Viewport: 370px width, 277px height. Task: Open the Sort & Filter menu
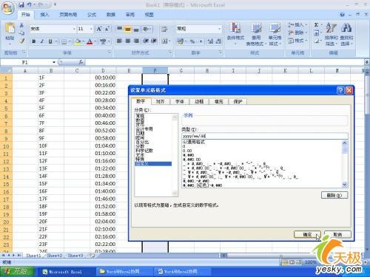point(332,34)
